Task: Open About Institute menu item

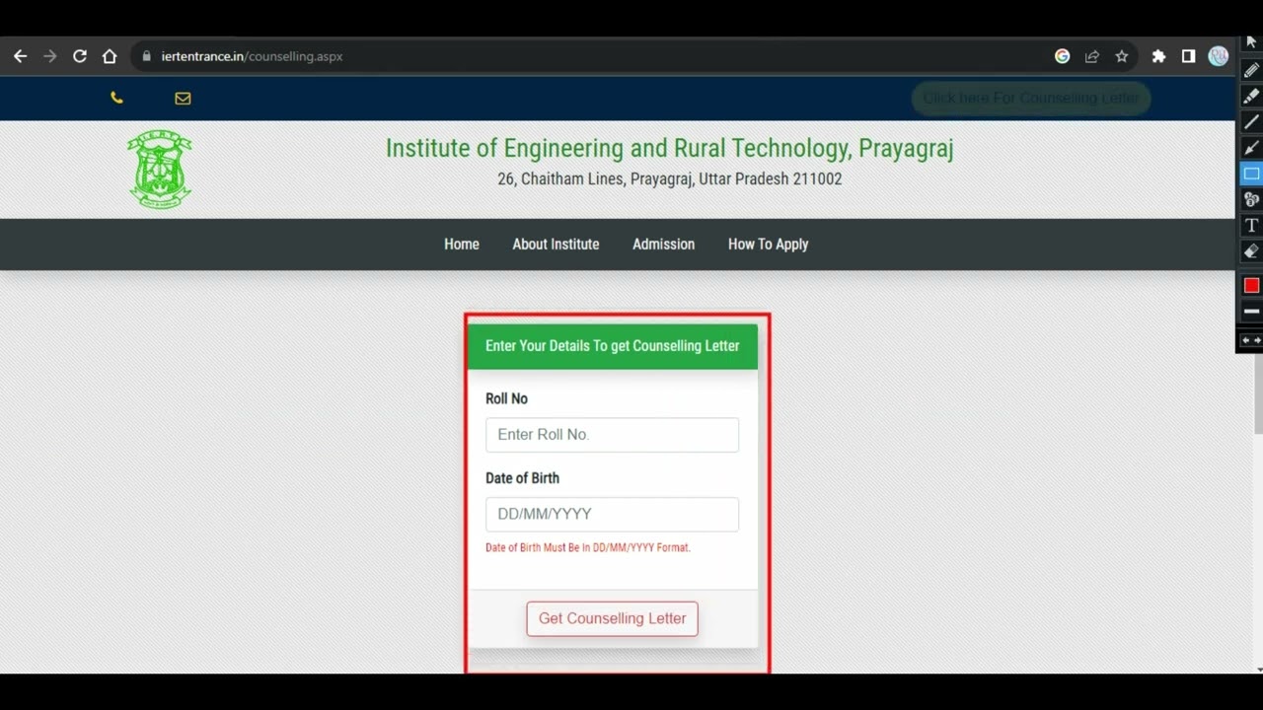Action: pos(556,244)
